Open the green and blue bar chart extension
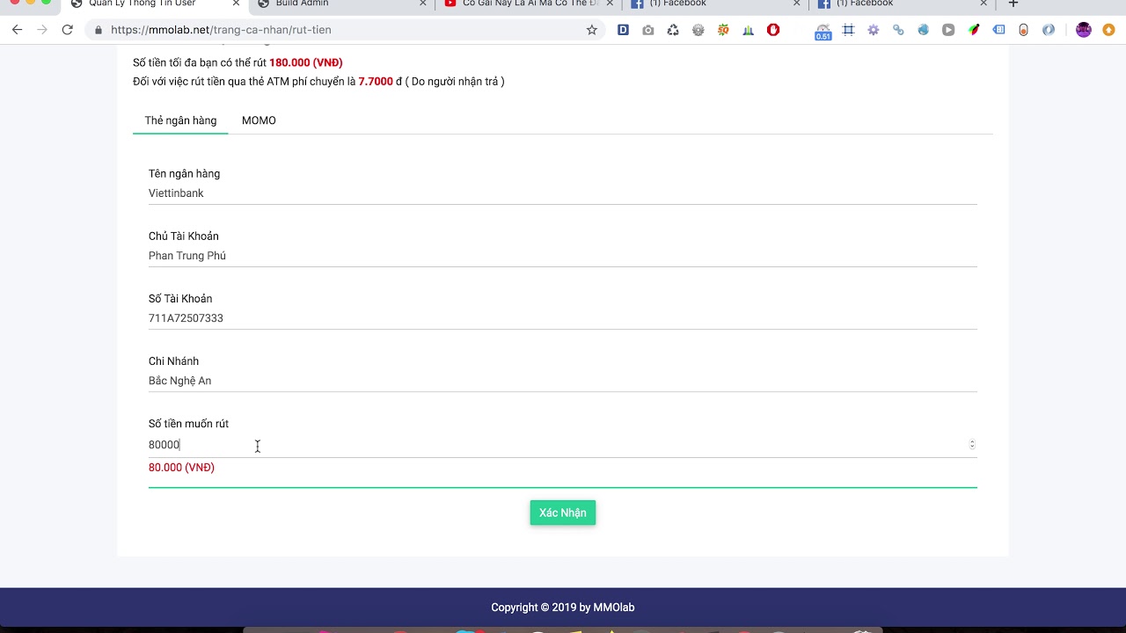This screenshot has height=633, width=1126. (748, 30)
